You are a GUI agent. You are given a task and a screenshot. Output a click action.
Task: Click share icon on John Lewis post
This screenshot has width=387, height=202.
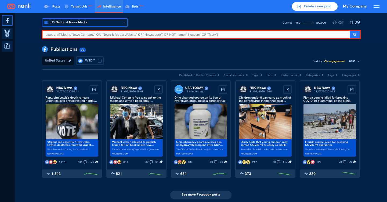[x=96, y=162]
